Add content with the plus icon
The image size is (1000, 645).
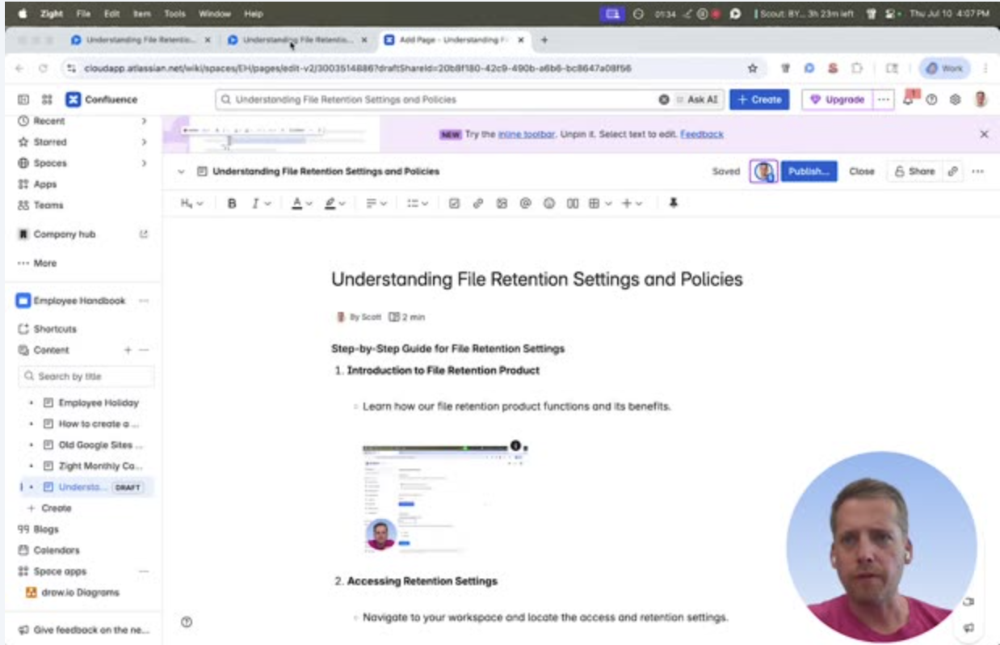[127, 350]
